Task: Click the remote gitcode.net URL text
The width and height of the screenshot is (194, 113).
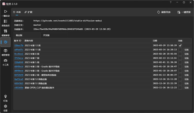Action: [68, 21]
